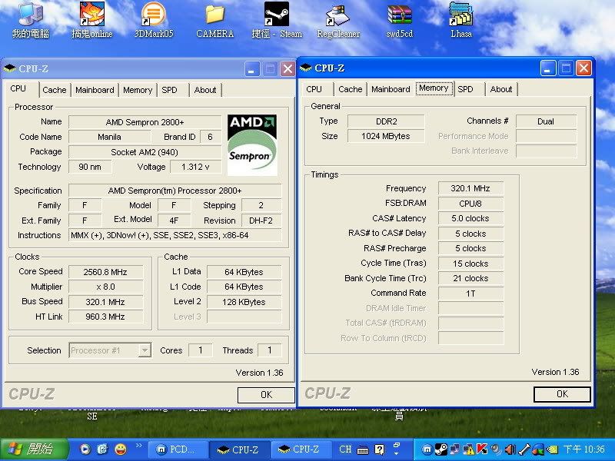Click the Channels # value Dual
This screenshot has height=461, width=615.
[546, 121]
